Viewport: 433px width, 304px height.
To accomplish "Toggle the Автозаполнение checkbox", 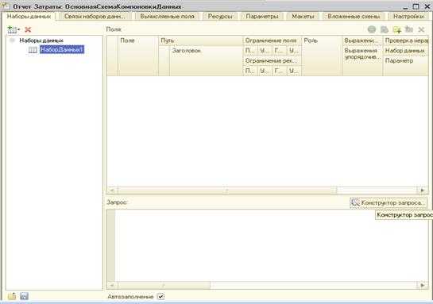I will tap(160, 297).
